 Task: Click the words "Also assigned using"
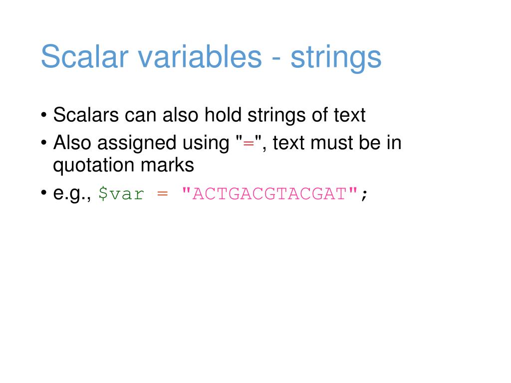coord(141,143)
